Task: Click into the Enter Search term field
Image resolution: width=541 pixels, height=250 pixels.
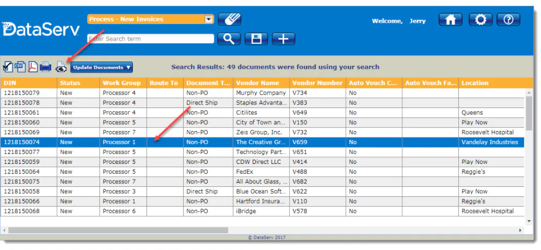Action: point(151,39)
